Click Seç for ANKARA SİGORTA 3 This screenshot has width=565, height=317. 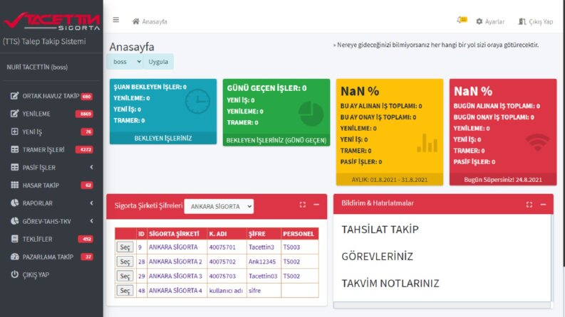125,276
